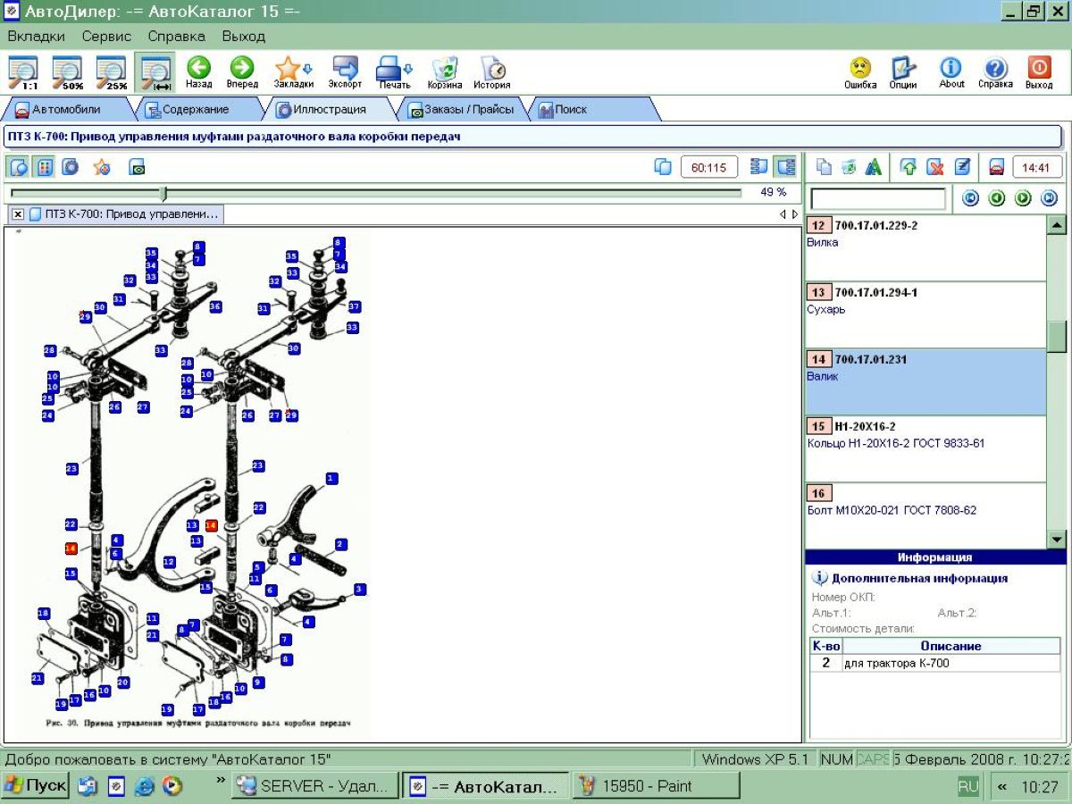Viewport: 1072px width, 804px height.
Task: Switch to the Заказы / Прайсы tab
Action: [x=460, y=110]
